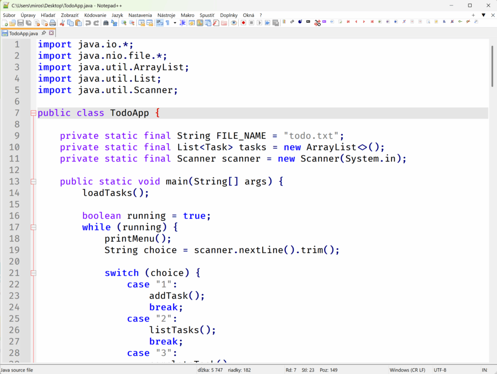Collapse the while loop fold marker
The height and width of the screenshot is (374, 497).
pos(33,227)
